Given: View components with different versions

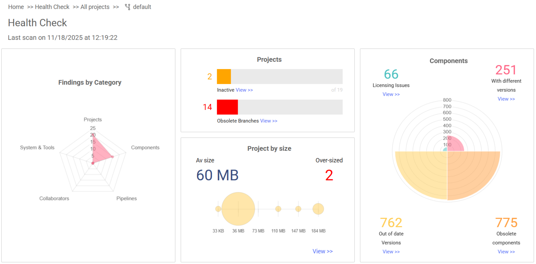Looking at the screenshot, I should pos(506,99).
